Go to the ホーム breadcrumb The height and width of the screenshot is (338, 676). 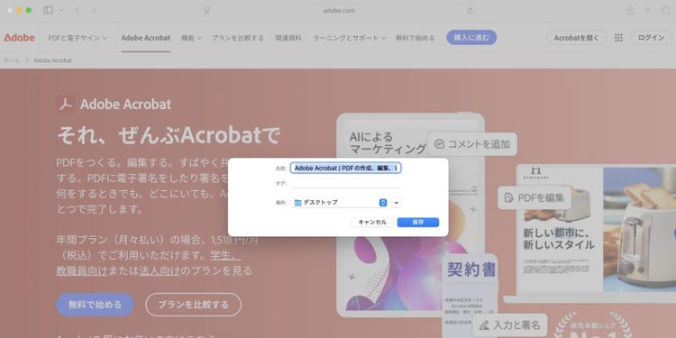12,60
